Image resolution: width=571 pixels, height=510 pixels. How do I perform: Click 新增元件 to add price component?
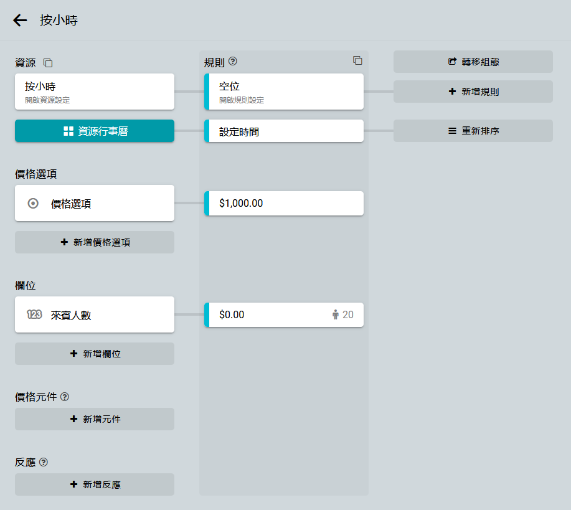coord(95,419)
